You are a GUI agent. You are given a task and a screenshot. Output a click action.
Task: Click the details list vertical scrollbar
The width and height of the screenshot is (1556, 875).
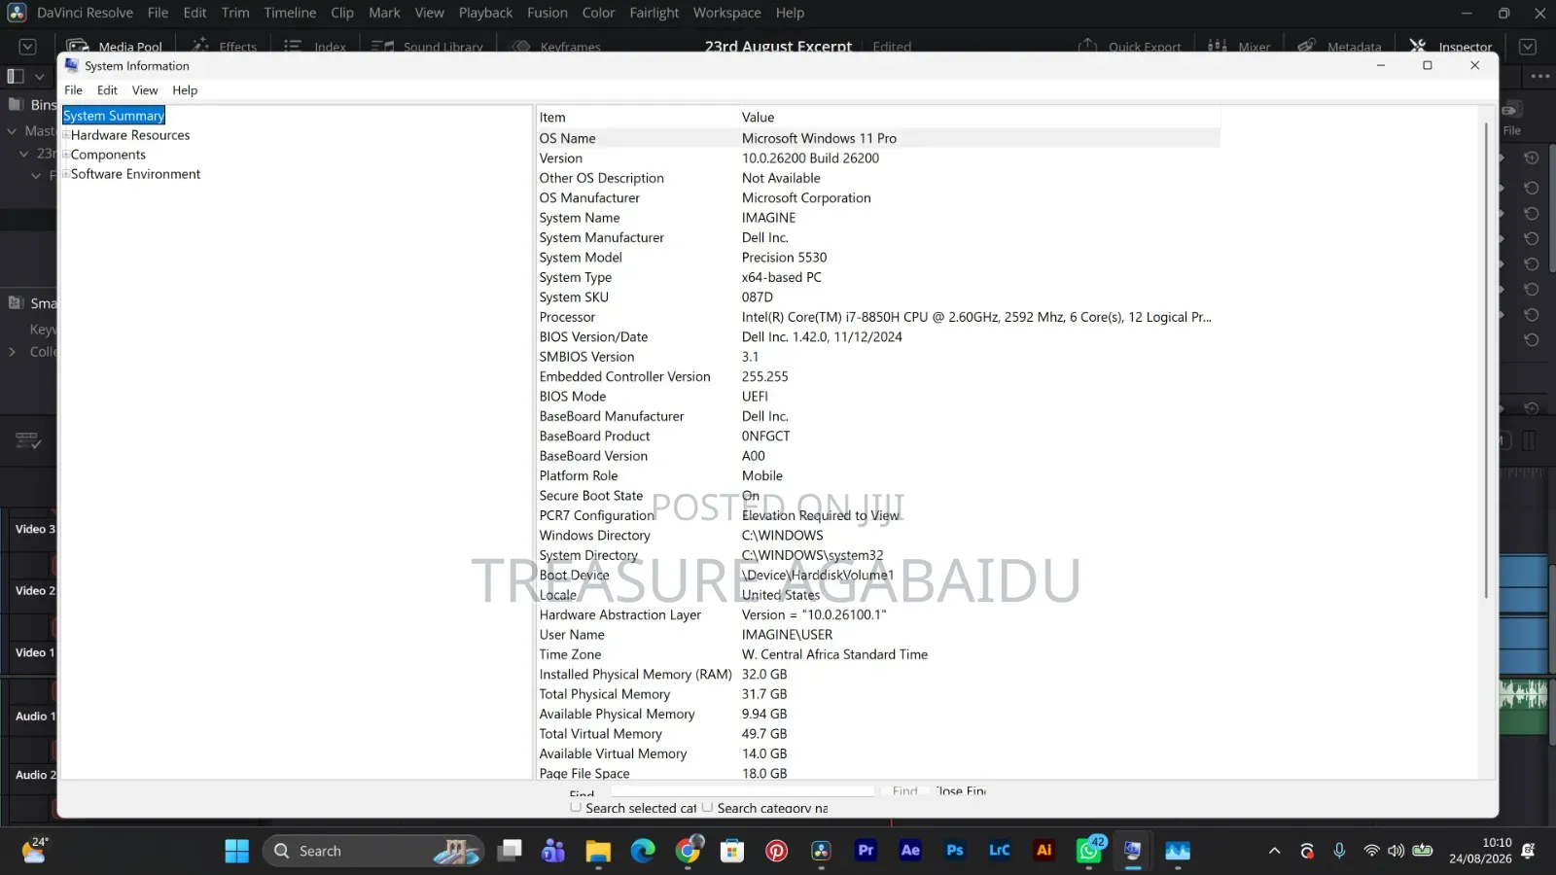[x=1485, y=360]
